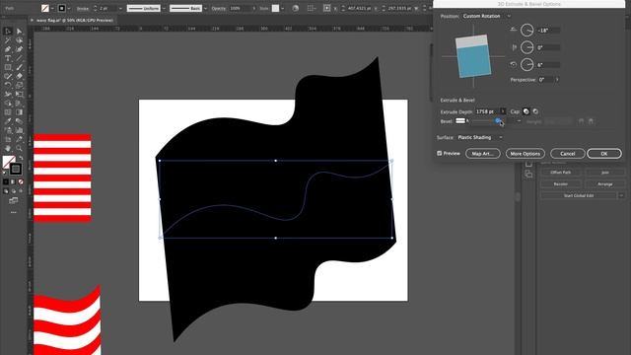Open Edit Toolbar three-dots menu
This screenshot has width=631, height=355.
13,212
